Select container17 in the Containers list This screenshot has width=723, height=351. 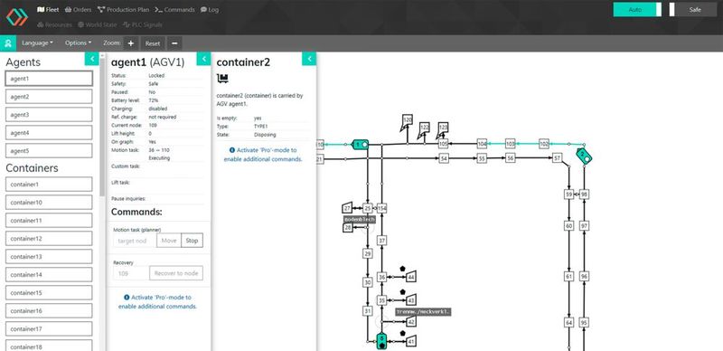coord(49,328)
